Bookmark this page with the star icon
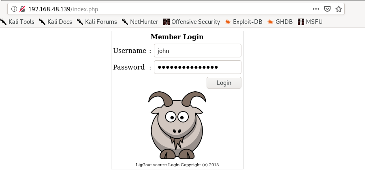Viewport: 365px width, 194px height. 338,9
